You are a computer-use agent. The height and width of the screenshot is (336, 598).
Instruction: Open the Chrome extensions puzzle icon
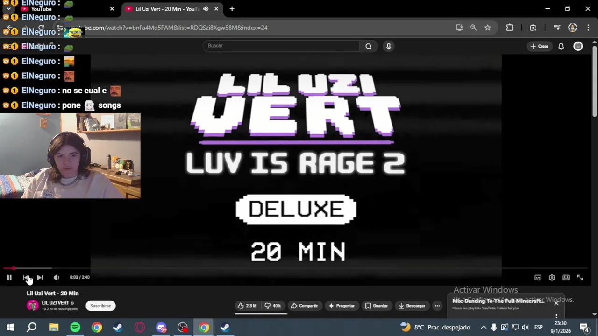point(510,28)
